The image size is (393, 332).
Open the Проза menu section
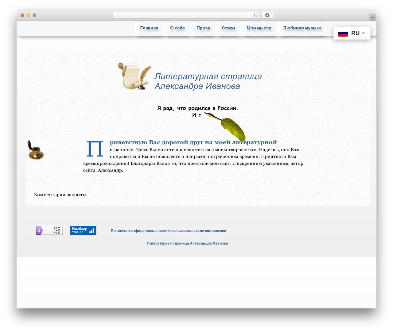tap(203, 28)
